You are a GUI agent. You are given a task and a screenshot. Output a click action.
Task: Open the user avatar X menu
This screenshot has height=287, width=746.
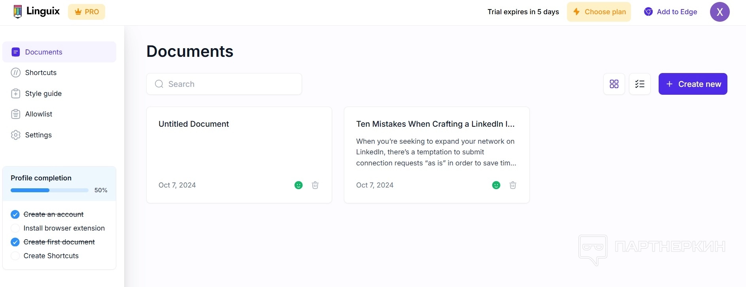click(x=720, y=12)
